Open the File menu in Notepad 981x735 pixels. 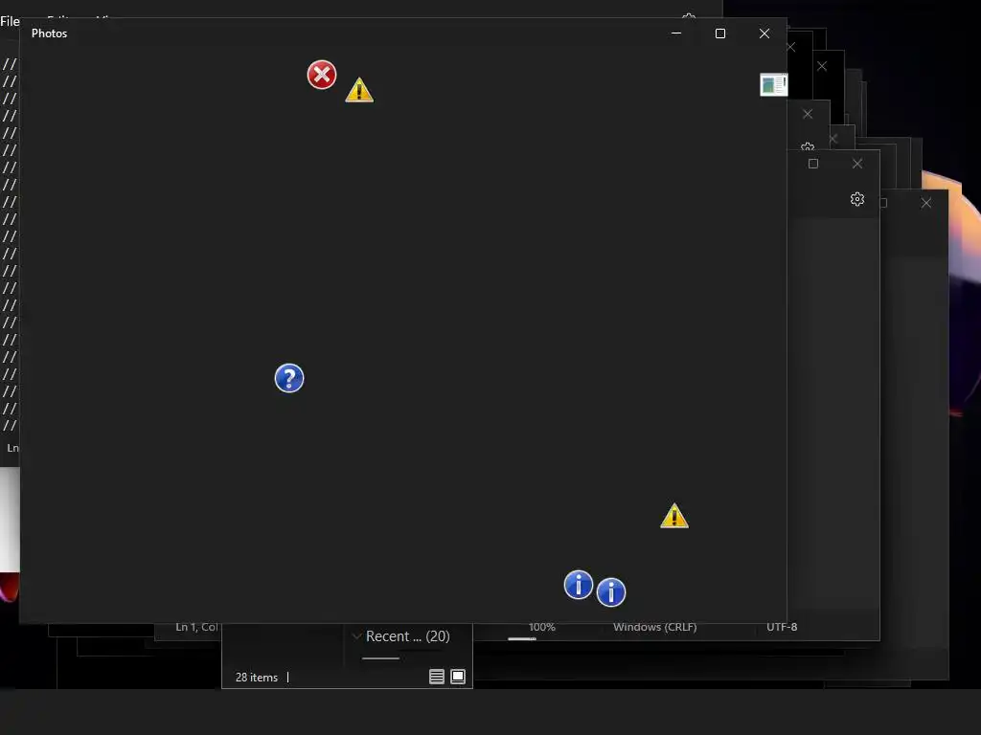pyautogui.click(x=10, y=21)
